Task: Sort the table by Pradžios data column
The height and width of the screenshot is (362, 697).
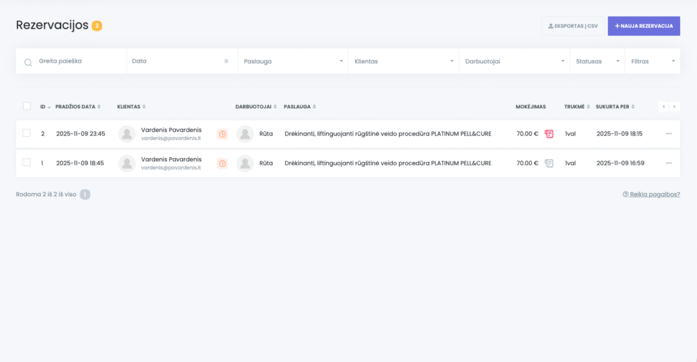Action: pos(78,107)
